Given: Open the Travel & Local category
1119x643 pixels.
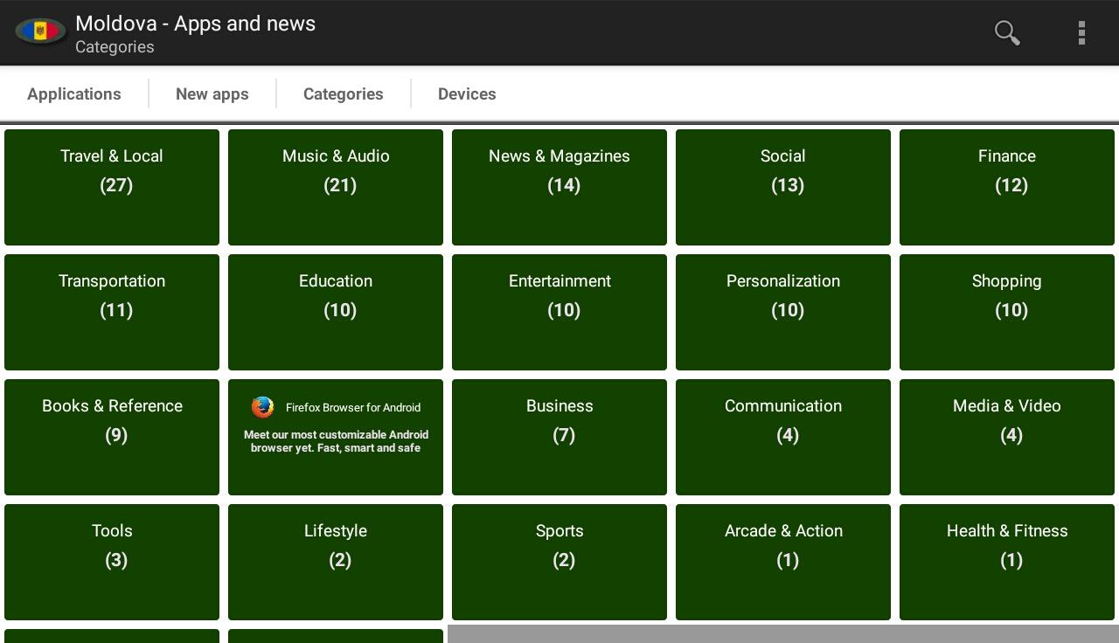Looking at the screenshot, I should point(112,187).
